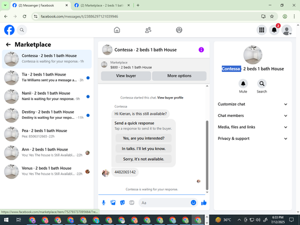
Task: Open the Facebook menu grid icon
Action: (262, 30)
